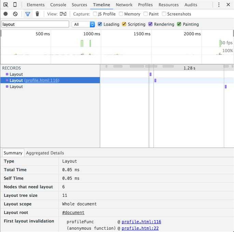Enable the Paint capture checkbox

146,14
